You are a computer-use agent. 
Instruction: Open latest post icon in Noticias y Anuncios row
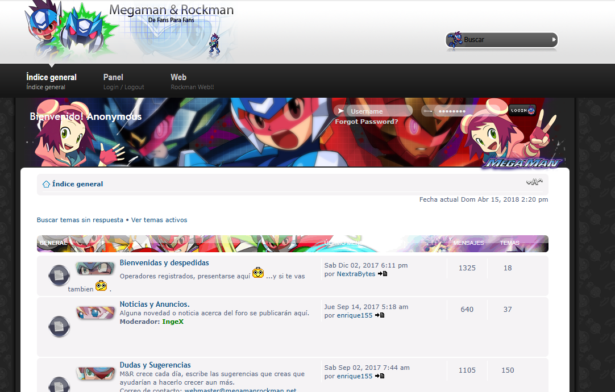point(380,315)
